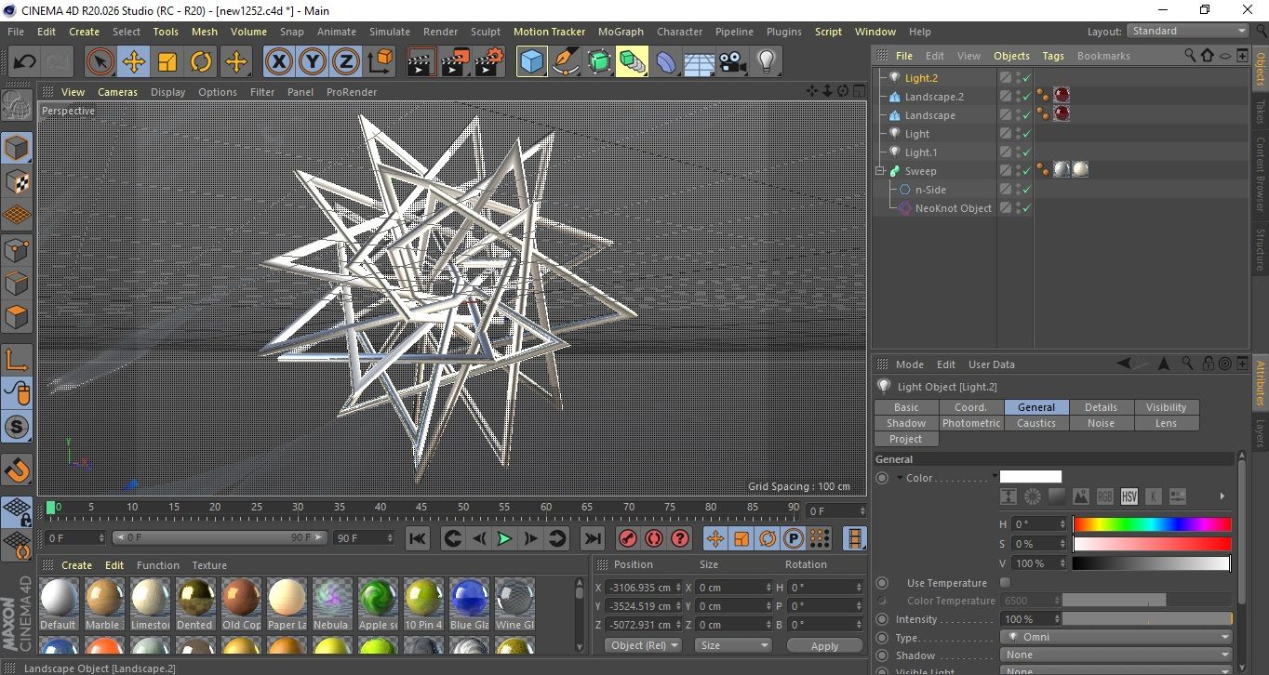This screenshot has height=675, width=1269.
Task: Add a Camera object
Action: point(733,62)
